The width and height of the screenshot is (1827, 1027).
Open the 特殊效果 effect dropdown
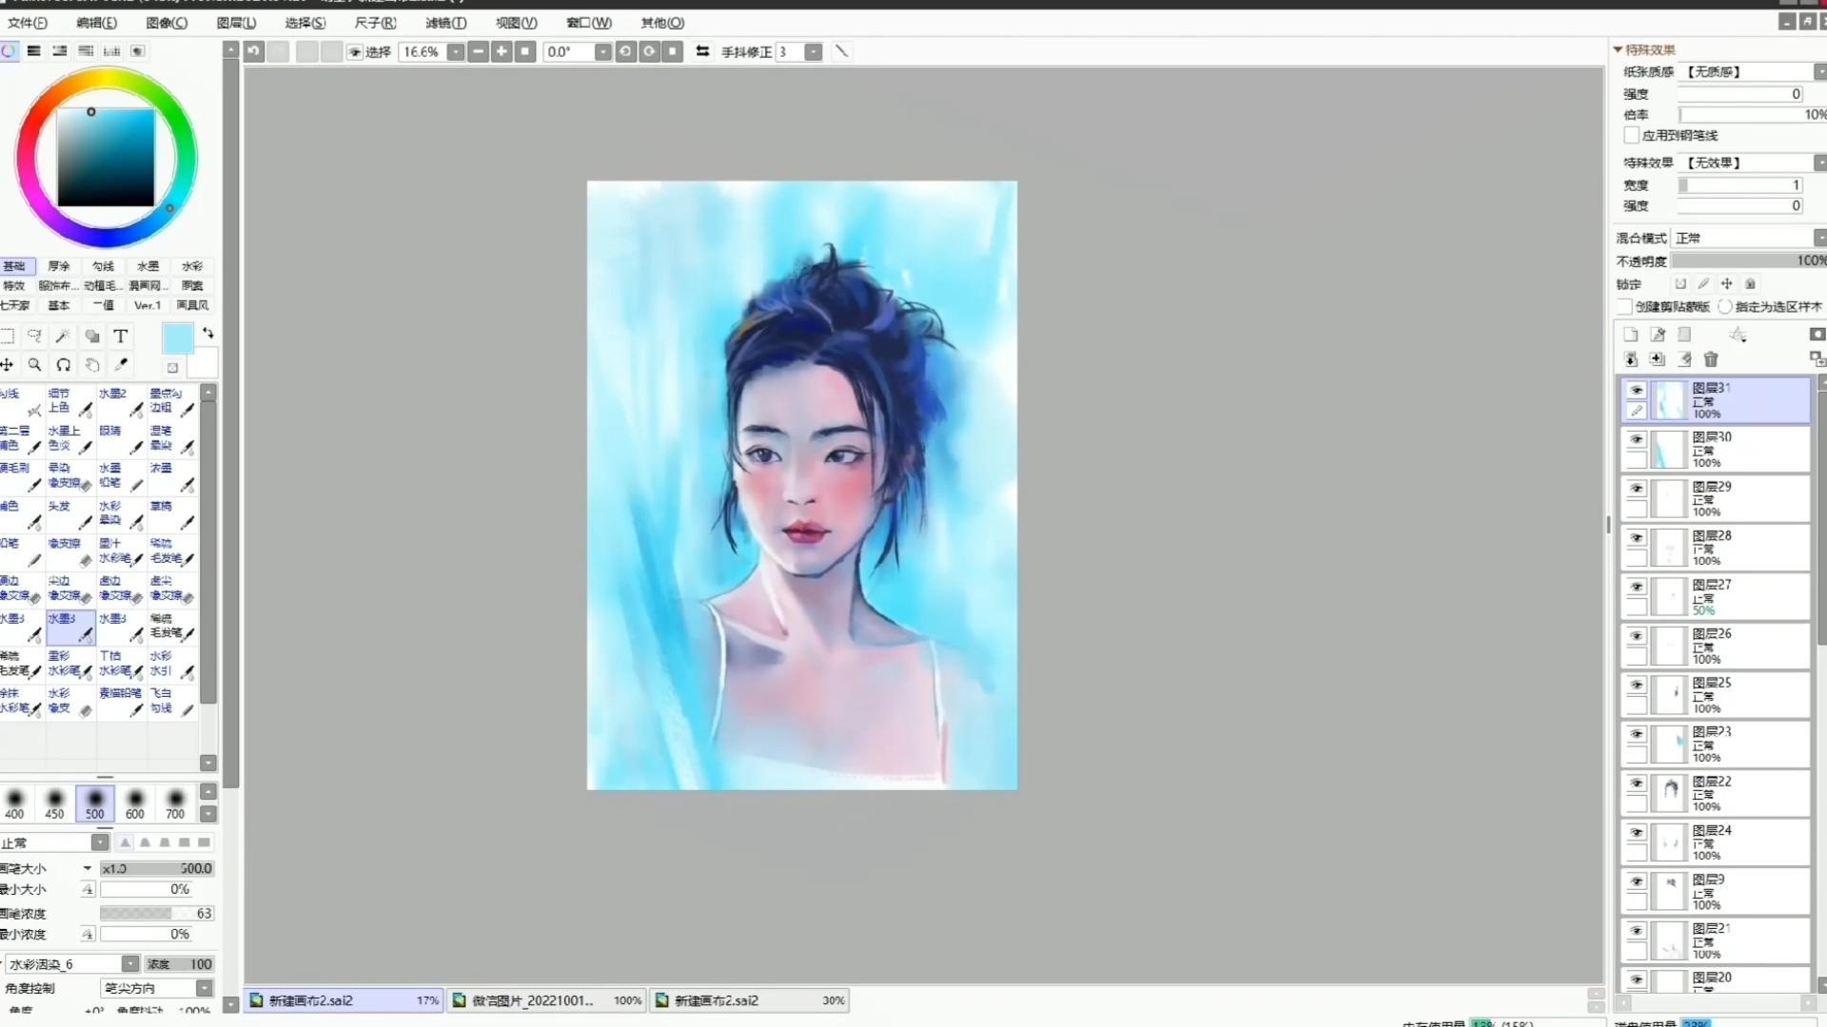pos(1819,163)
